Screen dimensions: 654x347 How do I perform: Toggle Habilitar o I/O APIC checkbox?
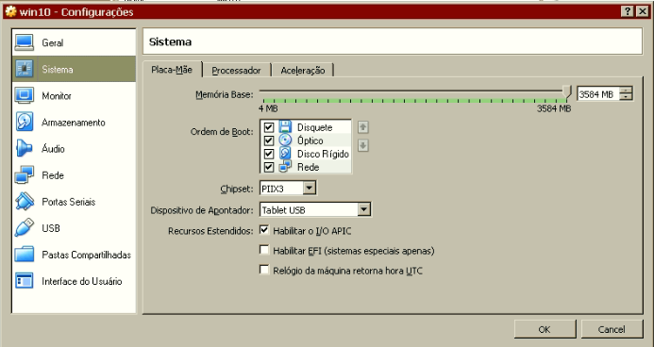(x=264, y=230)
